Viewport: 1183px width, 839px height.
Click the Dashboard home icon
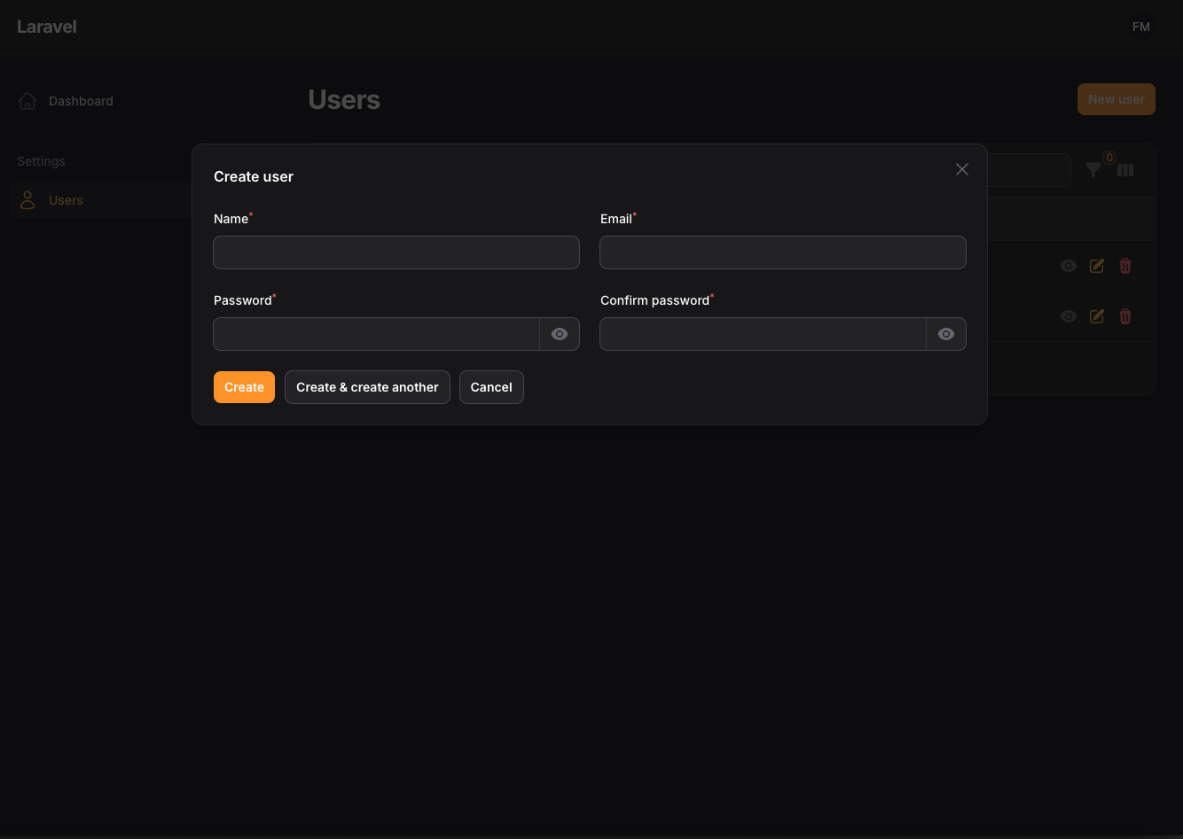tap(27, 101)
